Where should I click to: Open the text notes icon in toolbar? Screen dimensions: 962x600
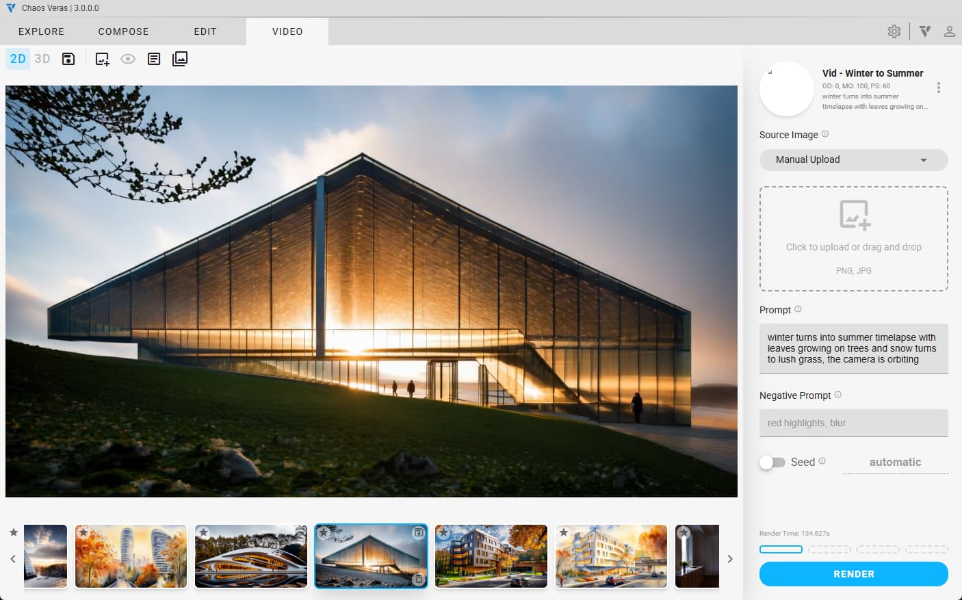pyautogui.click(x=154, y=59)
